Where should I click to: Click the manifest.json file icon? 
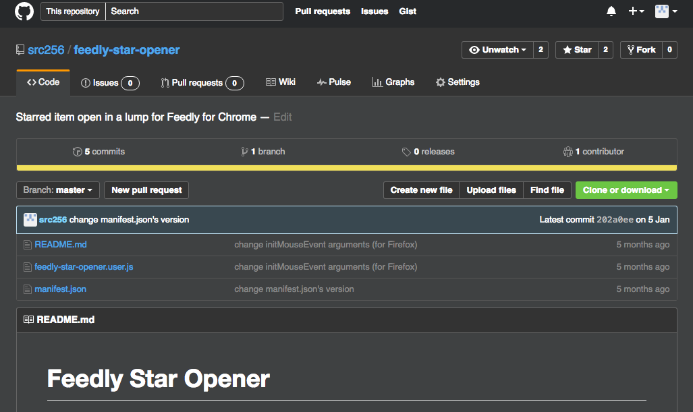(x=28, y=289)
